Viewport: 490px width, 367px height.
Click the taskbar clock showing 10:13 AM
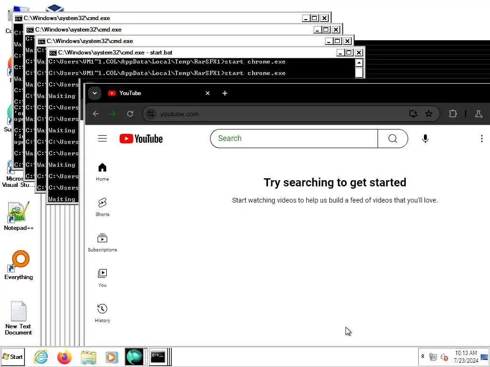(x=466, y=356)
